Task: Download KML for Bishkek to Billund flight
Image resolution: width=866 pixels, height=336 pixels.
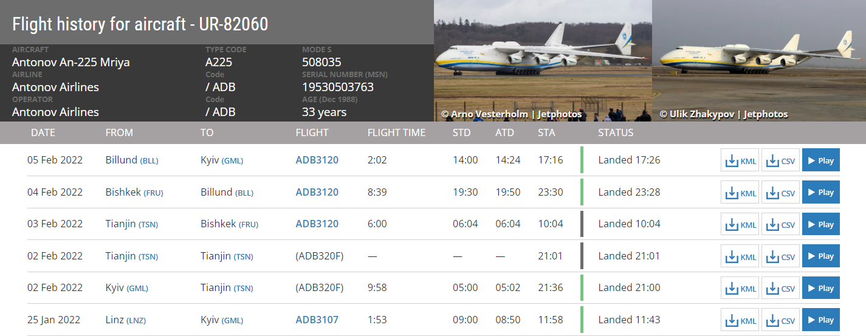Action: point(740,193)
